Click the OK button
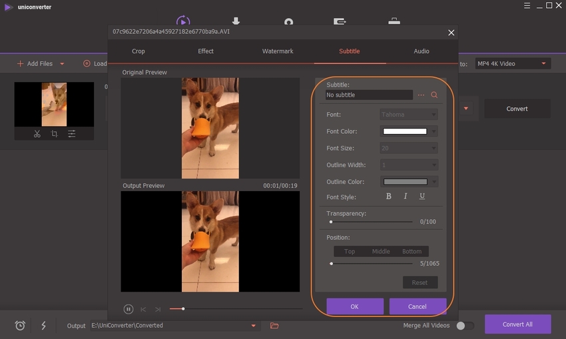 click(x=354, y=306)
